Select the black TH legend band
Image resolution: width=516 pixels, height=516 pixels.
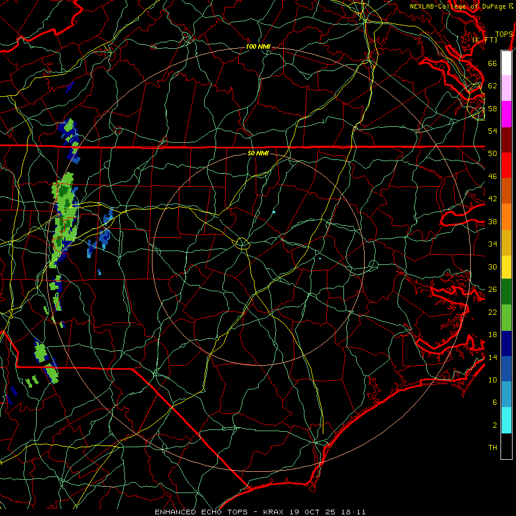click(x=506, y=446)
